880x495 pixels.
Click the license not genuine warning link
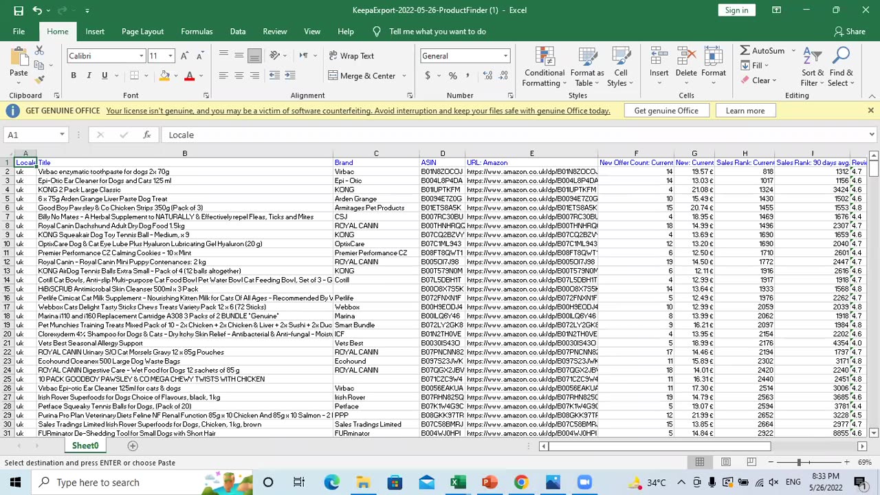(x=358, y=111)
